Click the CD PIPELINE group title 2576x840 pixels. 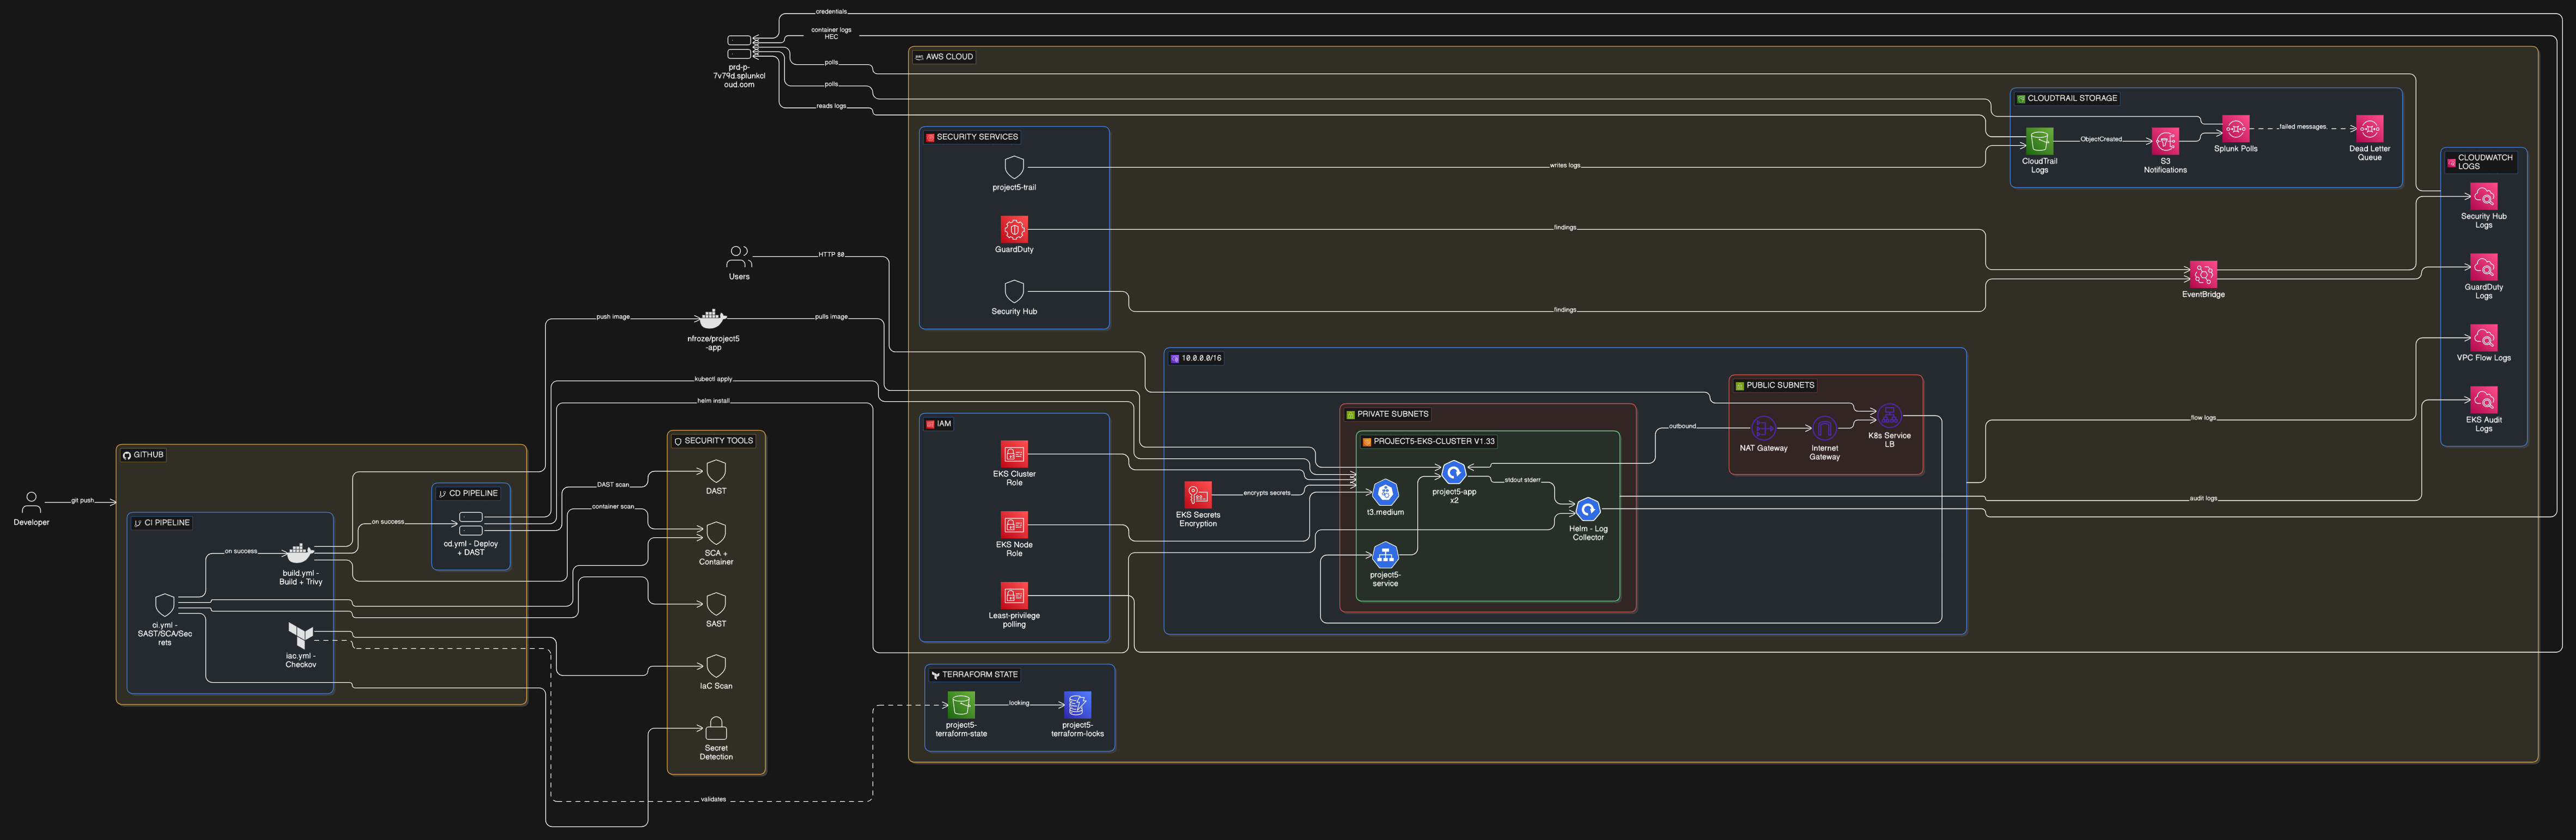point(473,493)
